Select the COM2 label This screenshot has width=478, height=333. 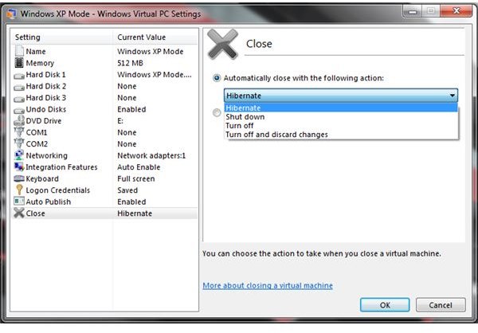coord(37,144)
